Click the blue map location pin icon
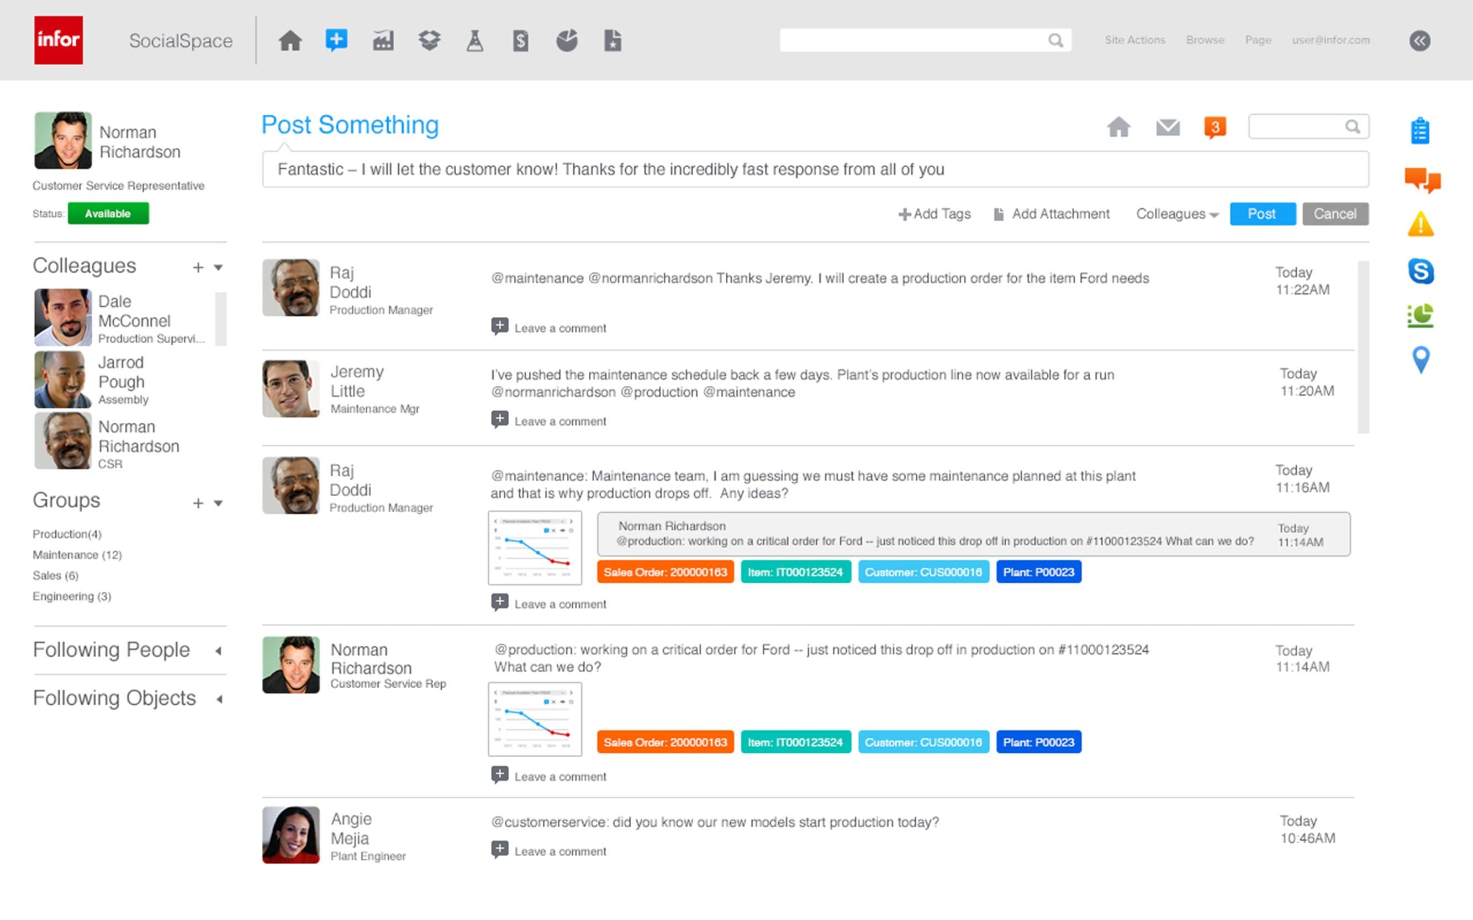Screen dimensions: 1473x920 (x=1421, y=360)
